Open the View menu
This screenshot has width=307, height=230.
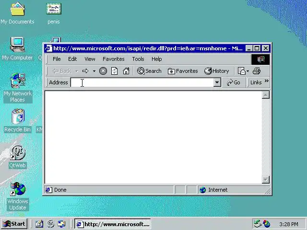tap(90, 59)
